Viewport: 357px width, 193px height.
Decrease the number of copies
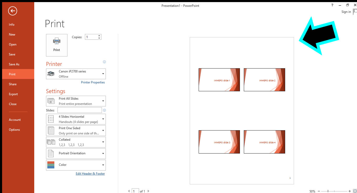point(99,38)
